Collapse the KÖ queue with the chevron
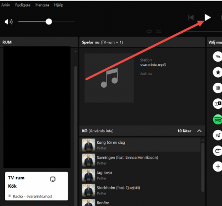This screenshot has height=206, width=222. tap(199, 131)
